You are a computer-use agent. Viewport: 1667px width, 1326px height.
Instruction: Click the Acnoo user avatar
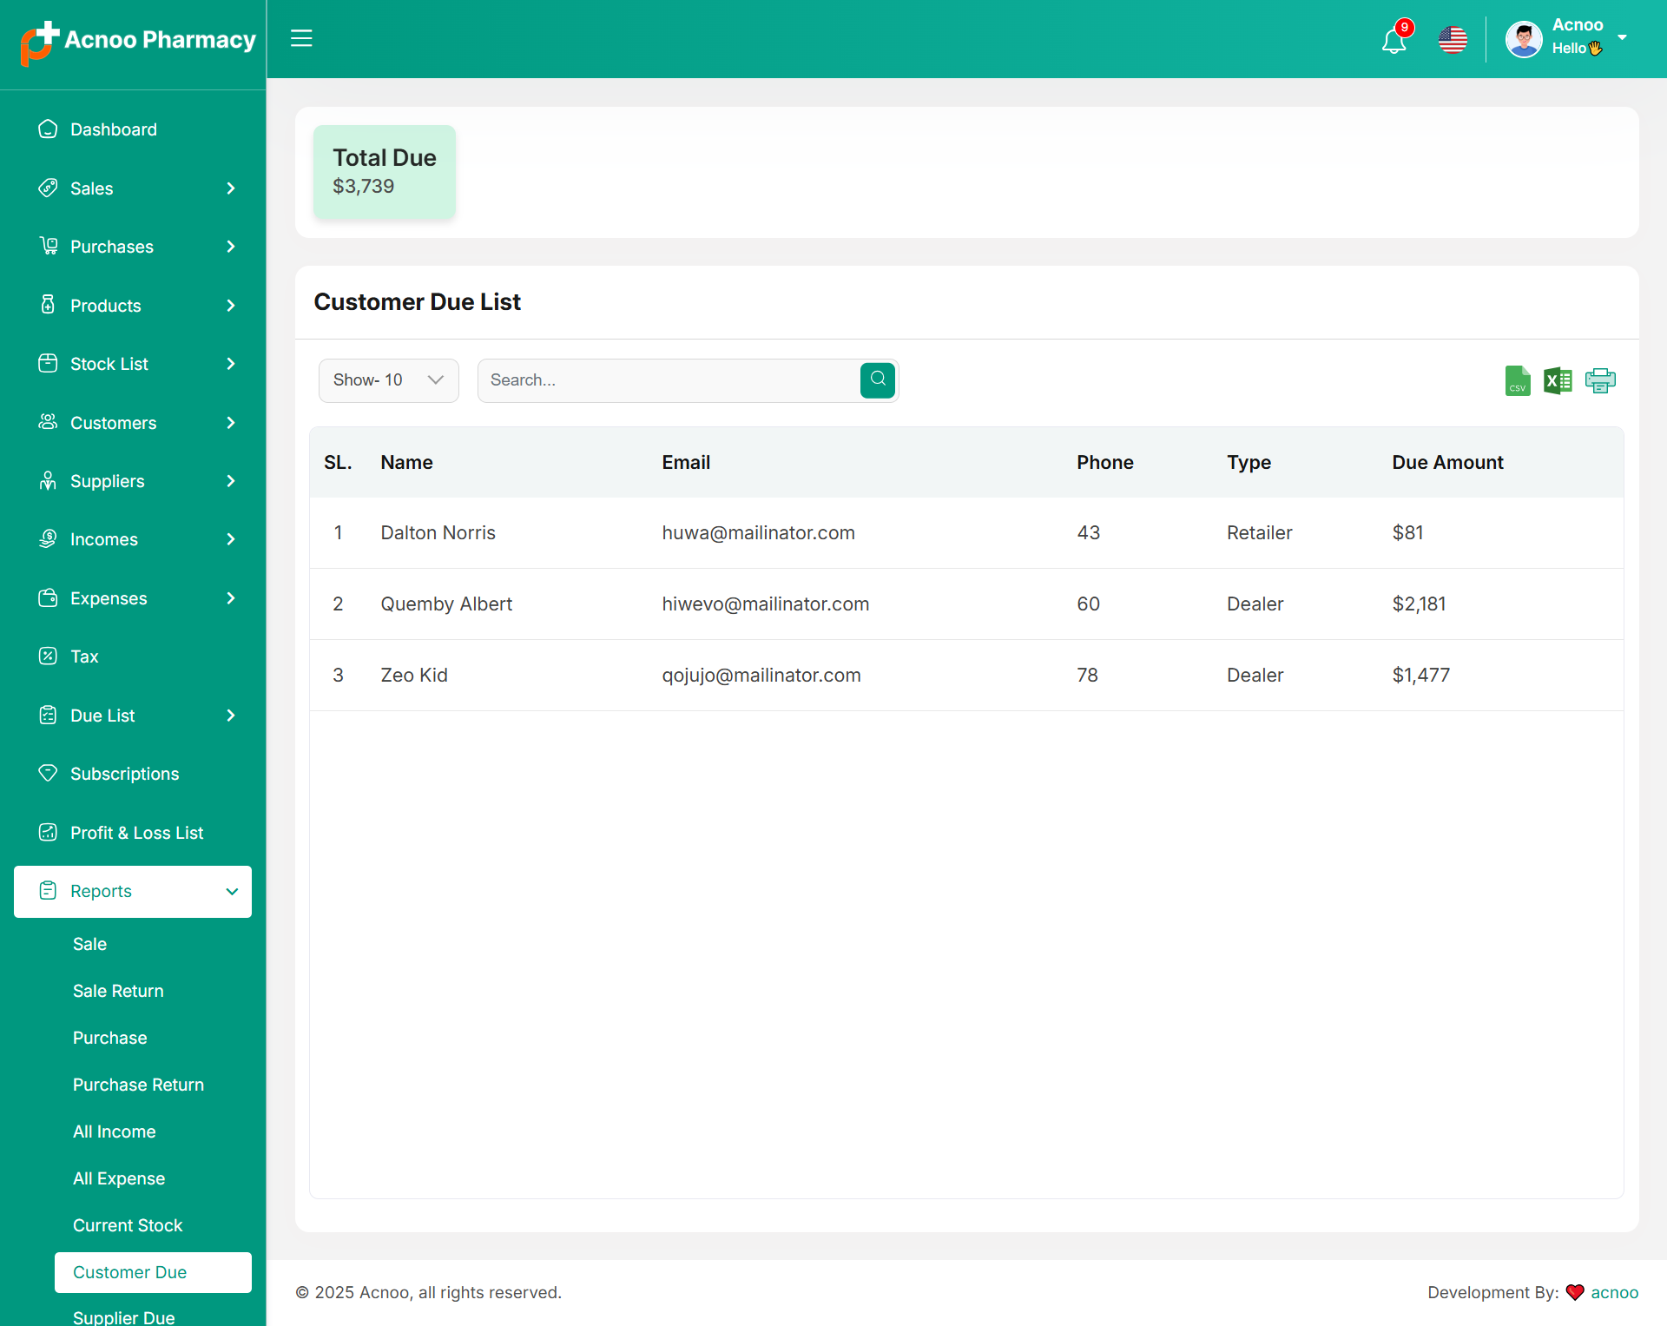1524,39
